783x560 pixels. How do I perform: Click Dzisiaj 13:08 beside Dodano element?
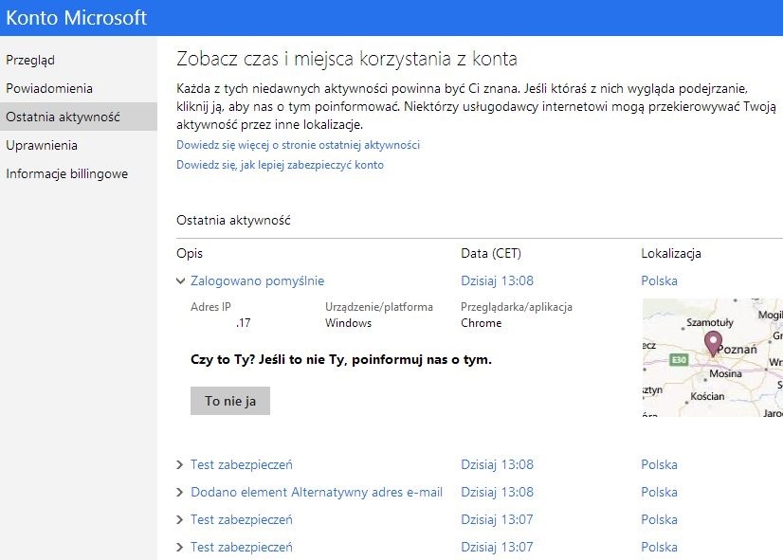[x=497, y=492]
